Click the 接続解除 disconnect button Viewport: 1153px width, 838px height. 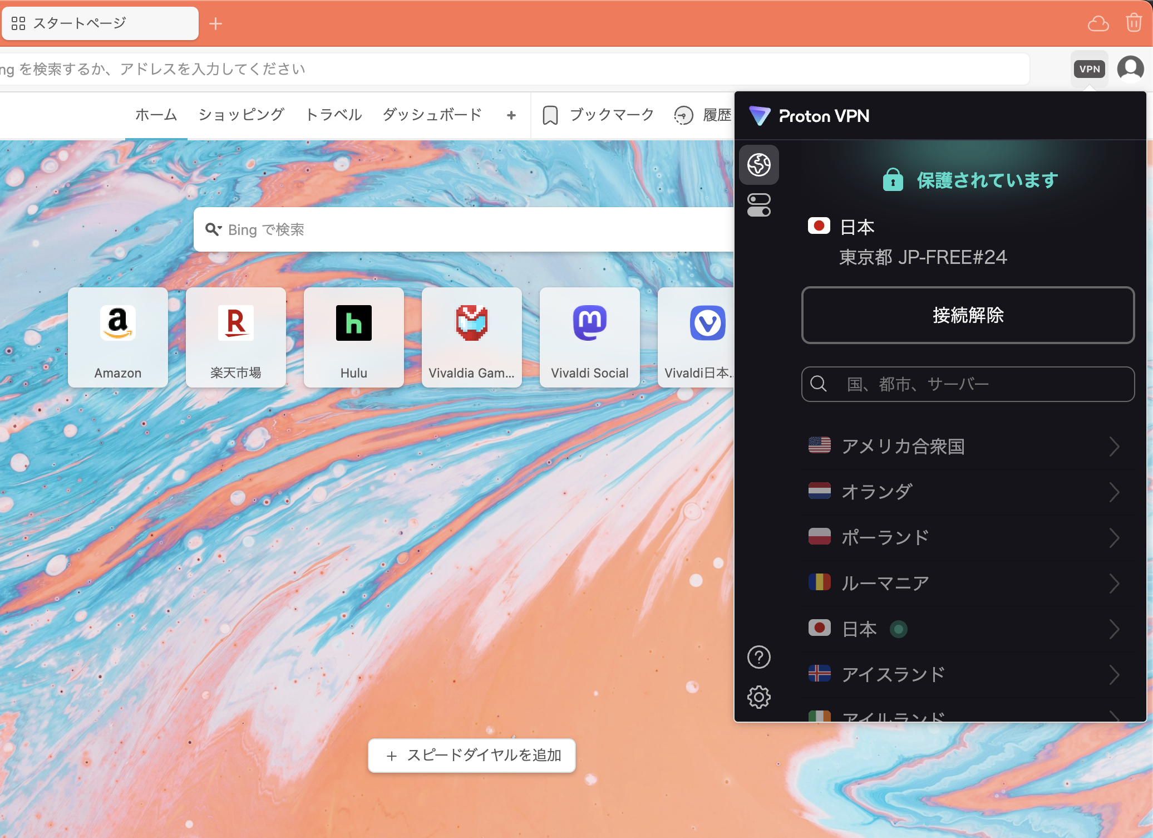967,315
